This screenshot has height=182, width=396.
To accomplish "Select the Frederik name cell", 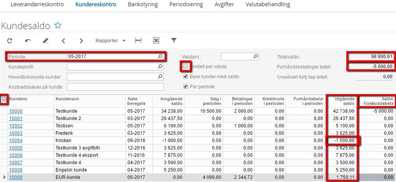I will click(x=90, y=133).
